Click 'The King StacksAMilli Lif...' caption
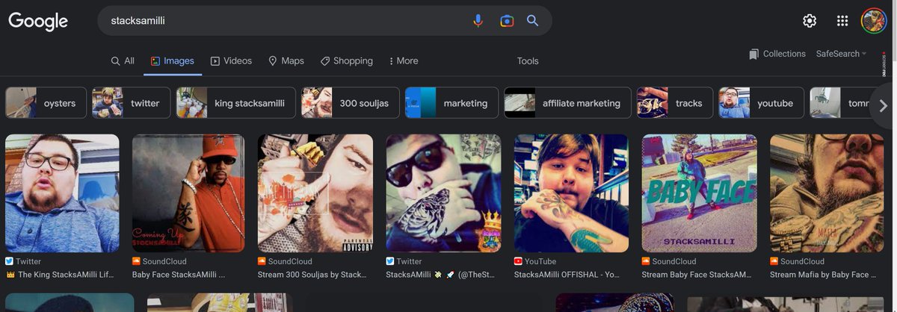 pyautogui.click(x=60, y=275)
